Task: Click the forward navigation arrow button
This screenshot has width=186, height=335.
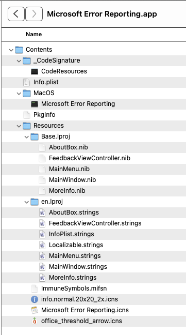Action: click(34, 14)
